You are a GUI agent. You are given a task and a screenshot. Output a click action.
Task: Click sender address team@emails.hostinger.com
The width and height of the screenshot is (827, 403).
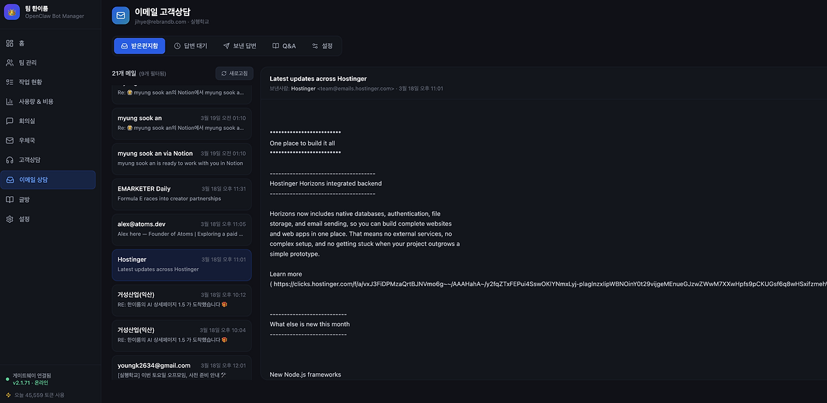[355, 88]
